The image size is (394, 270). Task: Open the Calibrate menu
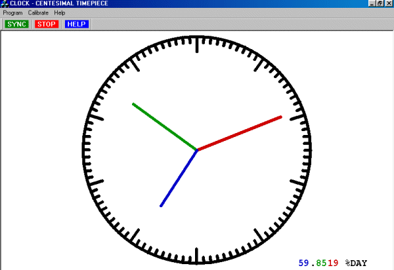tap(38, 12)
